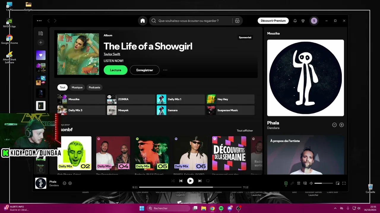Open the user profile avatar
Viewport: 380px width, 213px height.
(x=314, y=21)
